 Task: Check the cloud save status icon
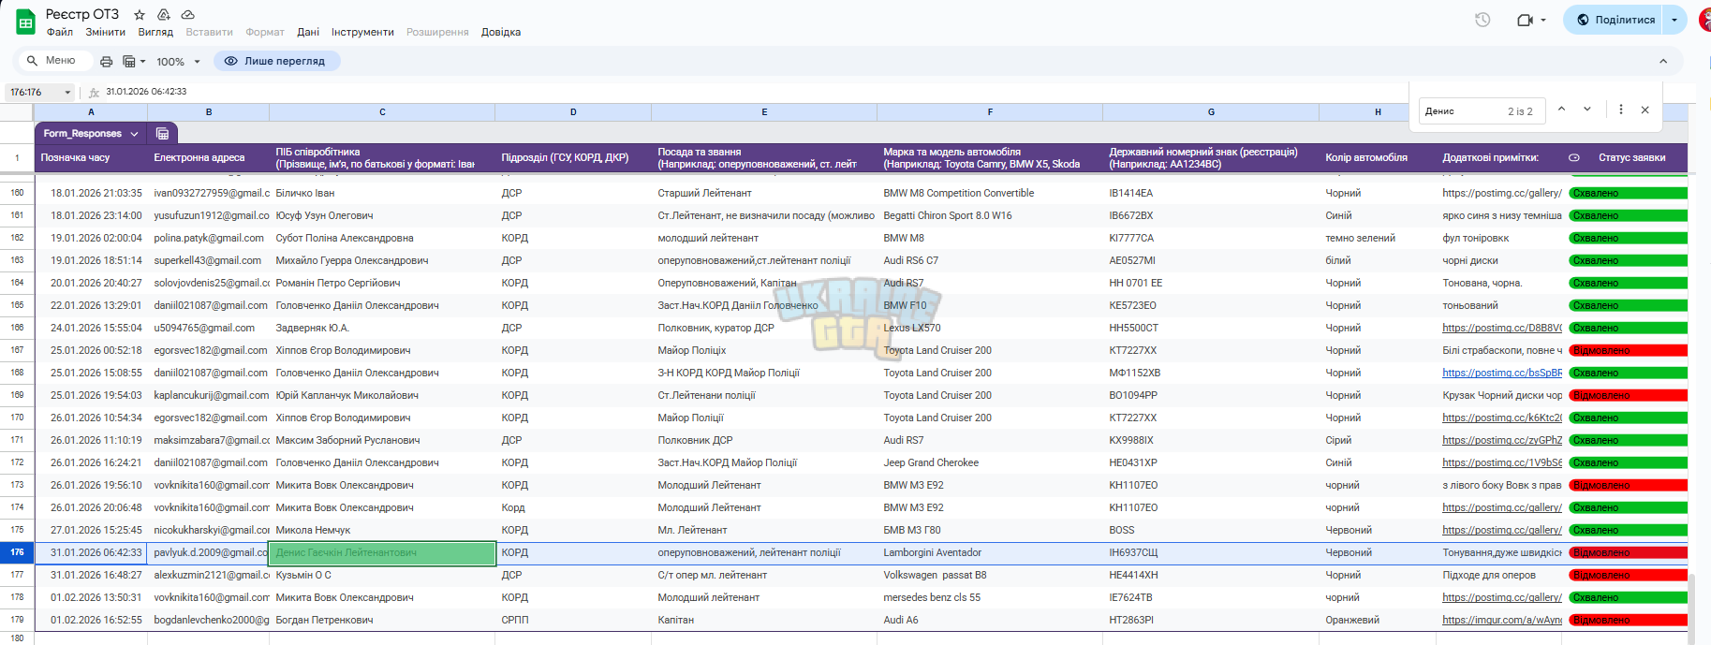(187, 15)
